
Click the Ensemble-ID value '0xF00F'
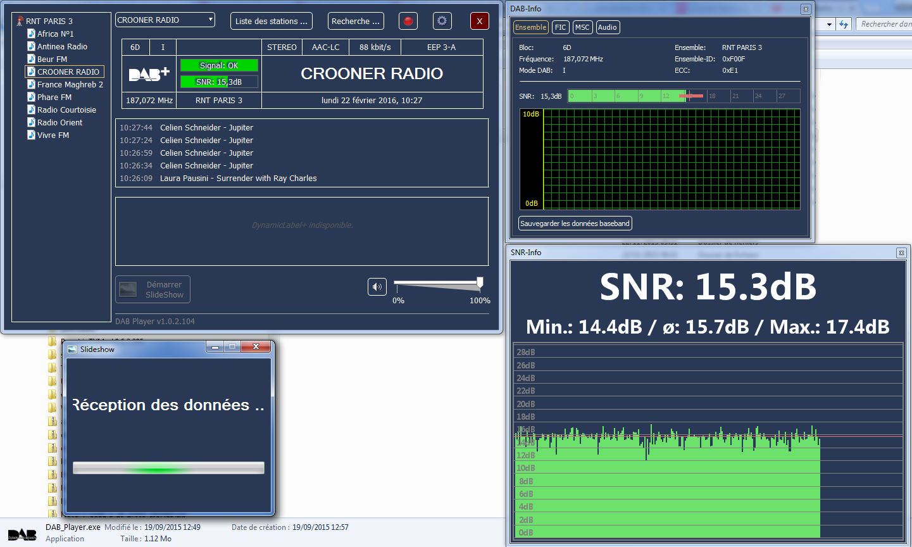(734, 59)
